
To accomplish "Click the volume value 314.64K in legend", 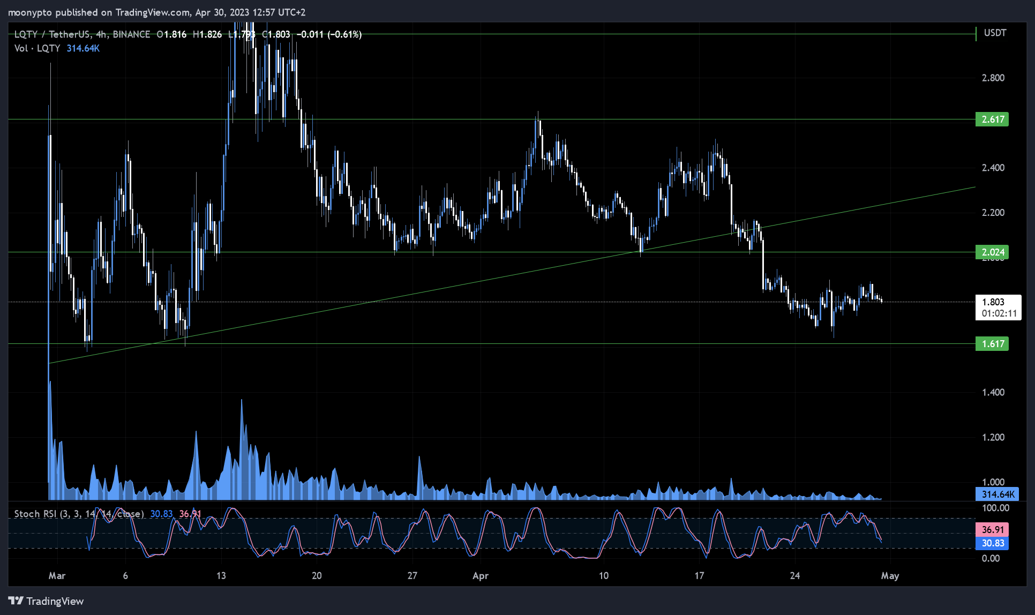I will pos(83,48).
